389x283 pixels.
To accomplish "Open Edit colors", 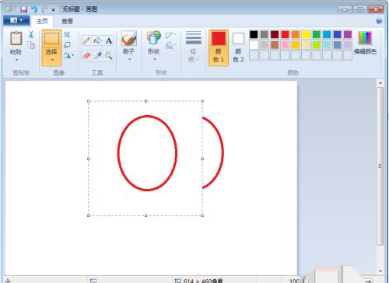I will (x=365, y=43).
